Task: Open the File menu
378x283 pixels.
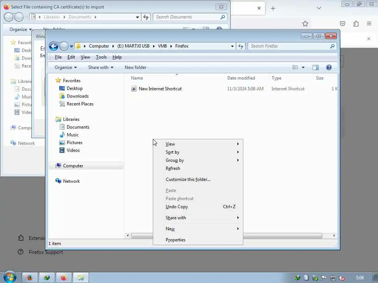Action: tap(58, 57)
